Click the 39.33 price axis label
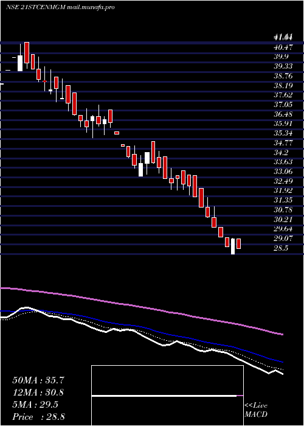This screenshot has height=426, width=304. [283, 66]
